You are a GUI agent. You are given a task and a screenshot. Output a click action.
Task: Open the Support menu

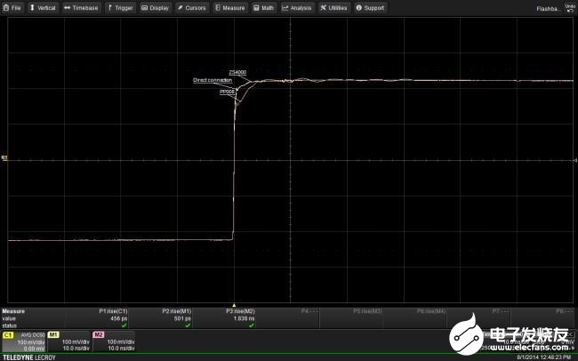tap(371, 8)
